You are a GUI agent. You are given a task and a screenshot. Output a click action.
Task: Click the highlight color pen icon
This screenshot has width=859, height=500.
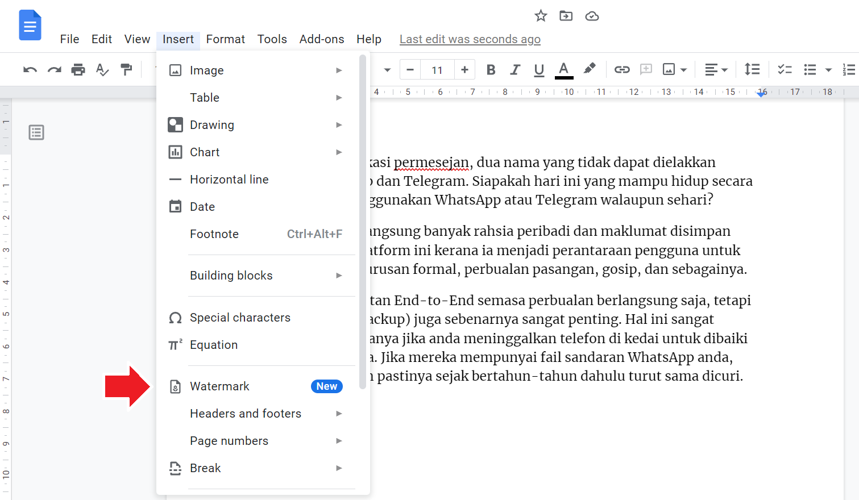pyautogui.click(x=590, y=69)
